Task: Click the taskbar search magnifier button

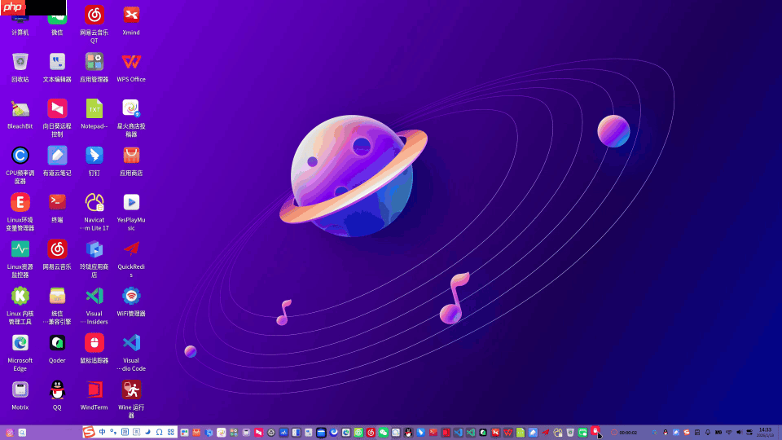Action: [x=23, y=433]
